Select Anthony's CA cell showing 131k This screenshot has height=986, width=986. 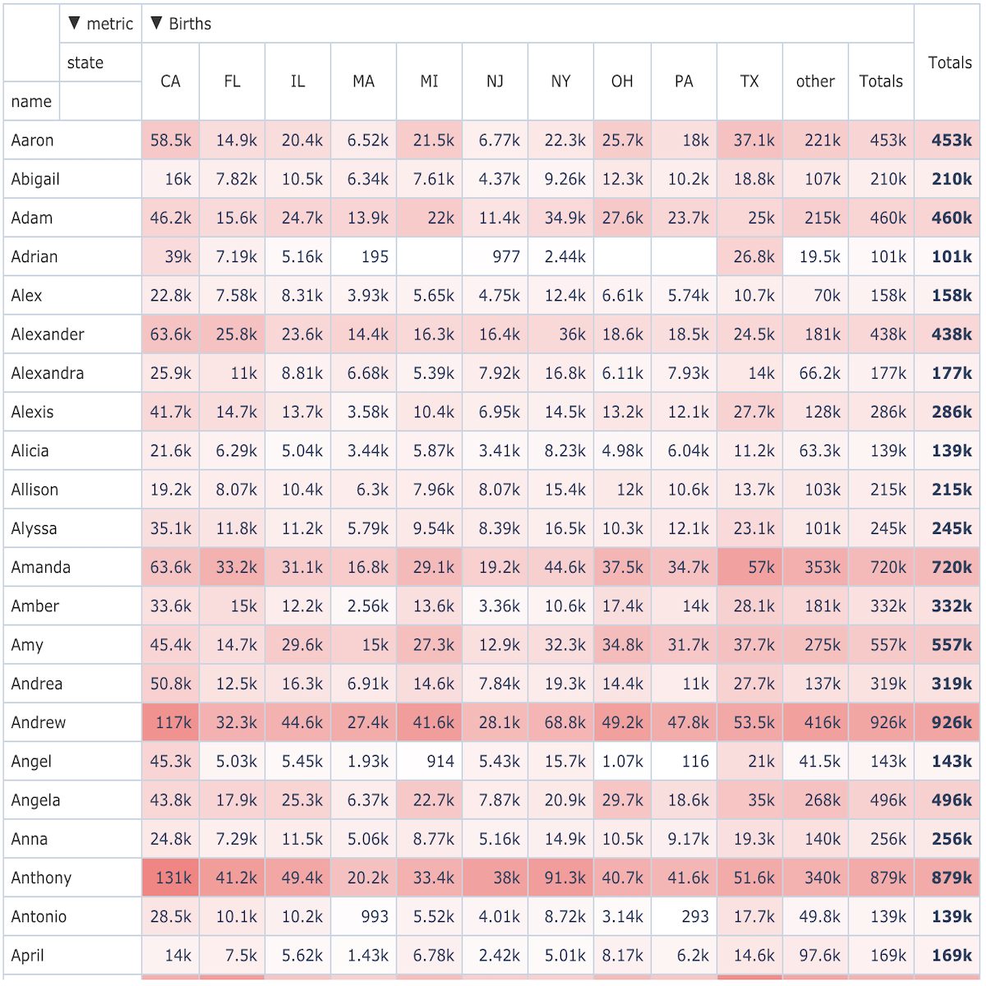click(170, 878)
